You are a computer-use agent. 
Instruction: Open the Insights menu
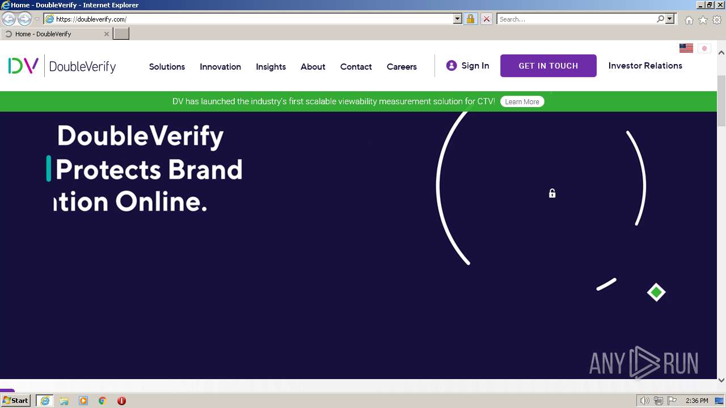pos(271,66)
